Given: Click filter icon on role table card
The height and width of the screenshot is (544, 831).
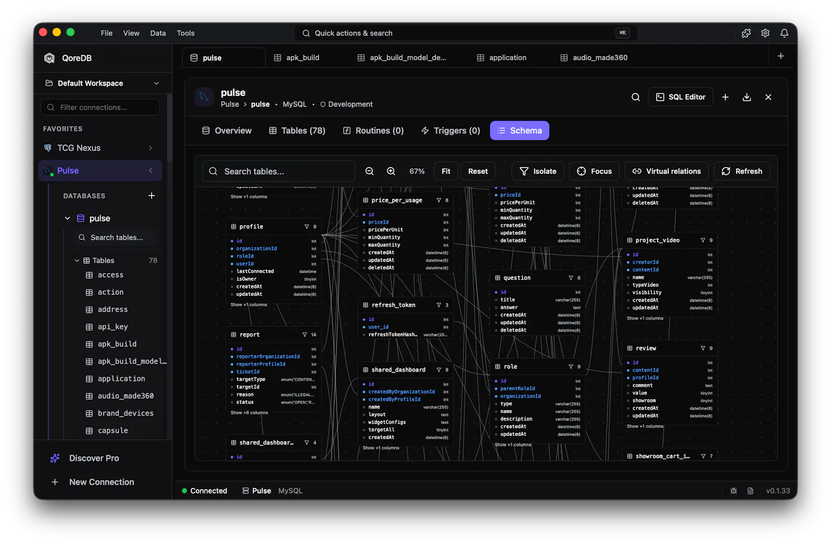Looking at the screenshot, I should pyautogui.click(x=571, y=367).
